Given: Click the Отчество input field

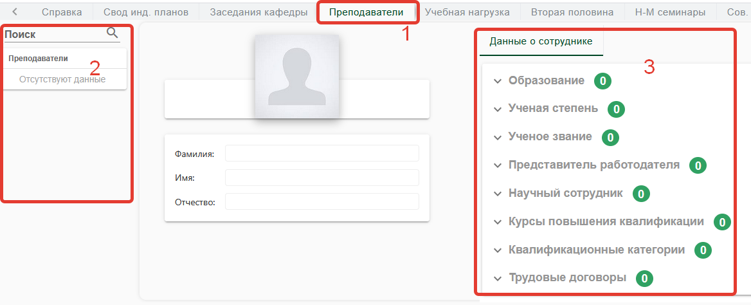Looking at the screenshot, I should coord(321,202).
